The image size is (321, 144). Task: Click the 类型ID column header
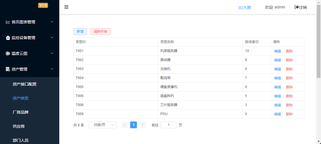116,42
